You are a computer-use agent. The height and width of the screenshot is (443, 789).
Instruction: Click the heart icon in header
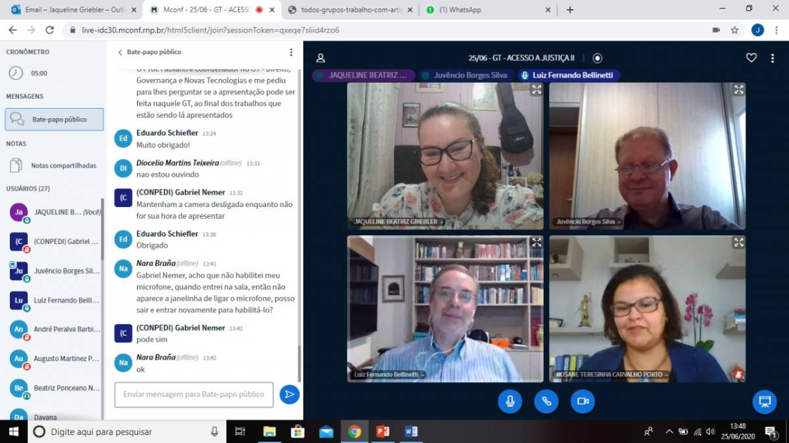pyautogui.click(x=752, y=58)
